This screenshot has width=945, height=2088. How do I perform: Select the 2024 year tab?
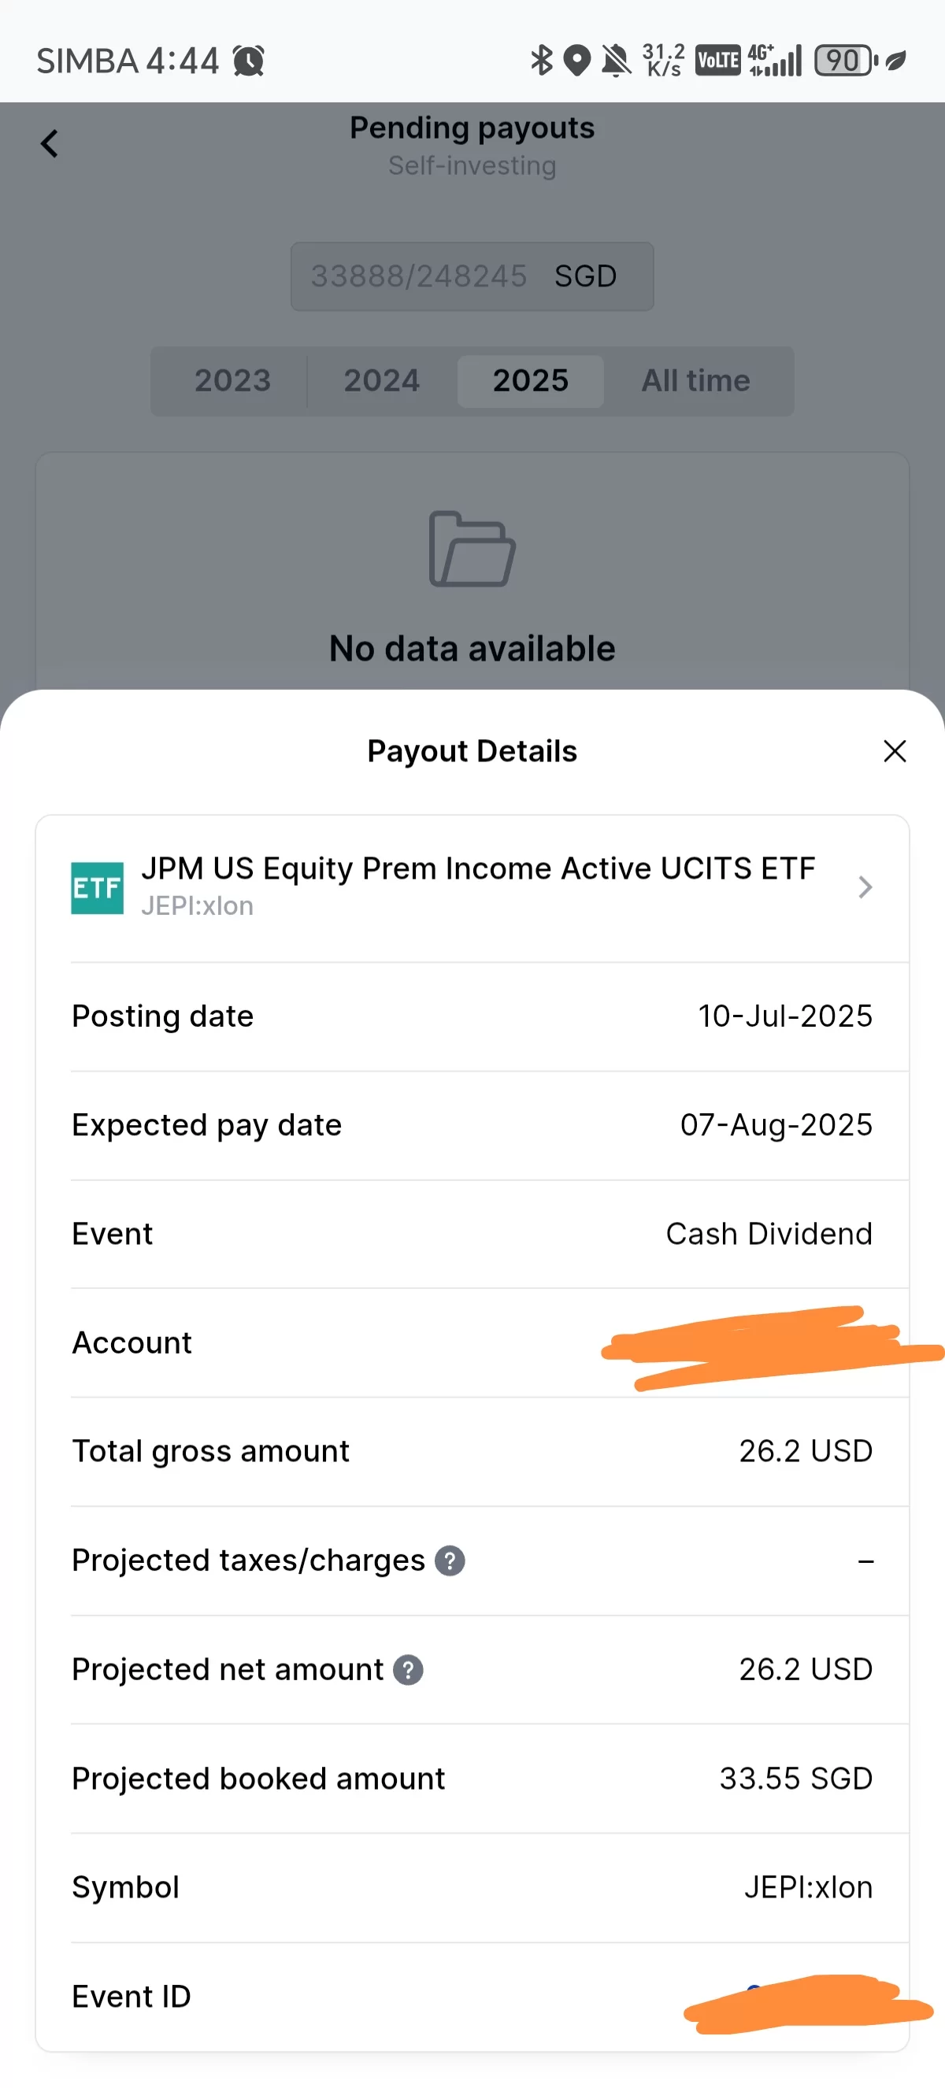[382, 381]
